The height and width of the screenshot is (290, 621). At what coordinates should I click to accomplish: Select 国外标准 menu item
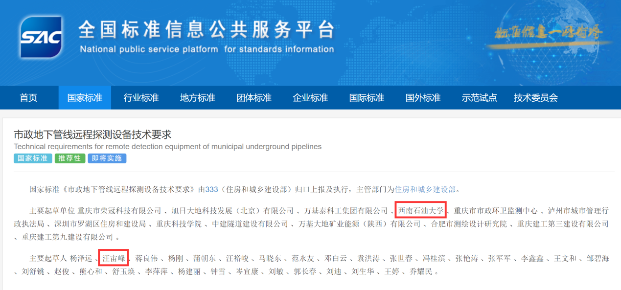click(x=423, y=98)
